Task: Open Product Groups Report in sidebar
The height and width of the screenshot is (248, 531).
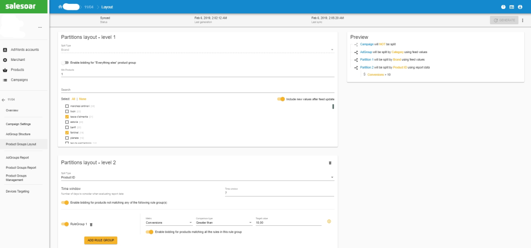Action: point(21,168)
